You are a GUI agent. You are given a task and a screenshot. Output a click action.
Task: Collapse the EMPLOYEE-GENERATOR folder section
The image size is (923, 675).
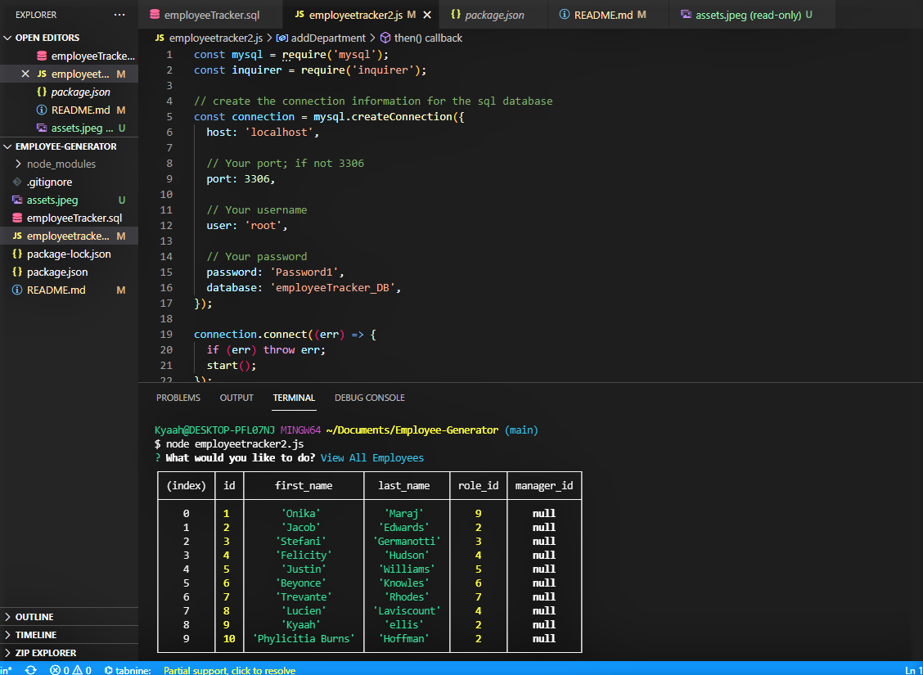[x=8, y=146]
